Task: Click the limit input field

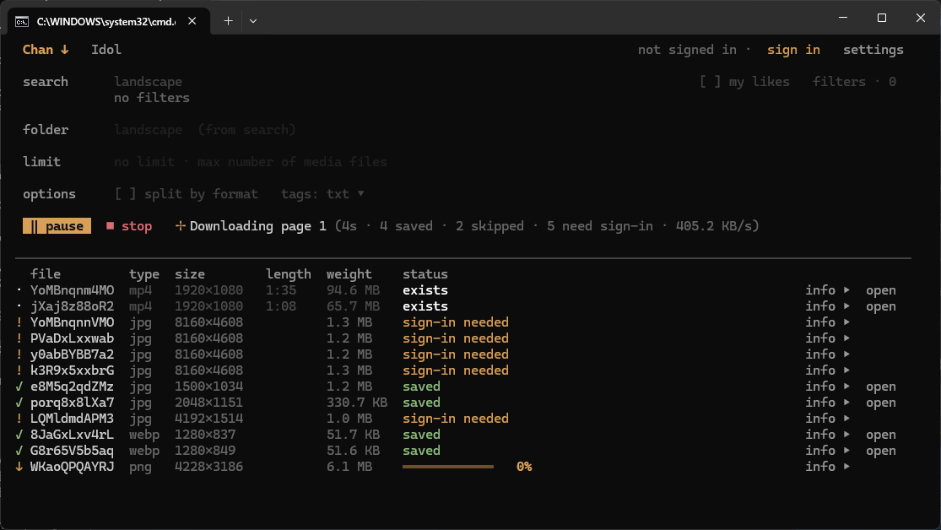Action: click(x=251, y=162)
